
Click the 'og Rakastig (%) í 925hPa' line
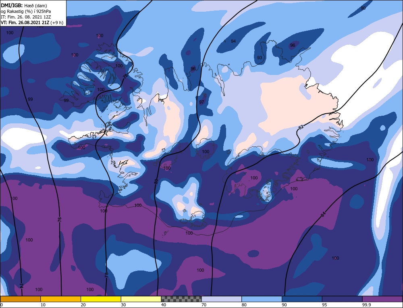pyautogui.click(x=26, y=11)
